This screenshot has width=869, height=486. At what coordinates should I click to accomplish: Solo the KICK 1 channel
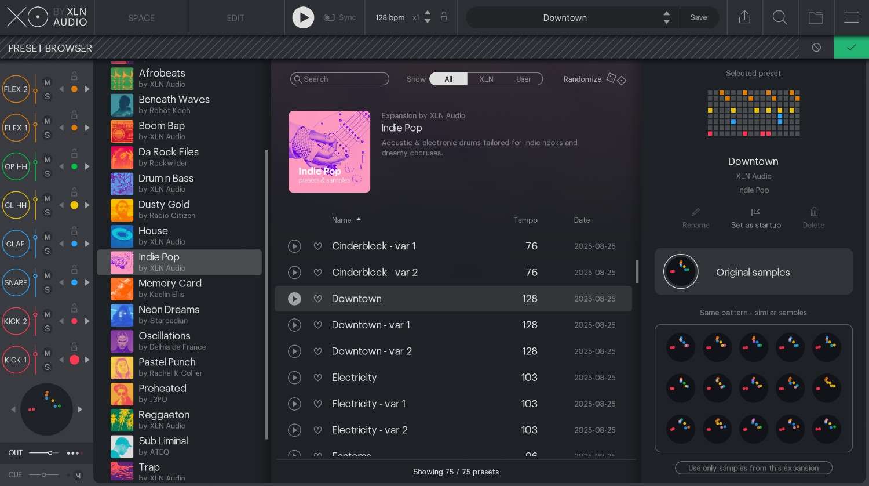pyautogui.click(x=47, y=367)
